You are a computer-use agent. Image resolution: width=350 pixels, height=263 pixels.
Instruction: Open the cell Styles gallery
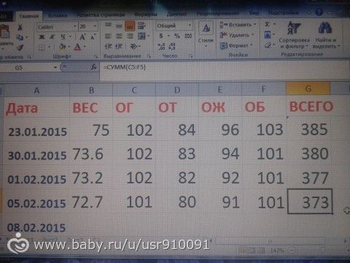click(206, 33)
